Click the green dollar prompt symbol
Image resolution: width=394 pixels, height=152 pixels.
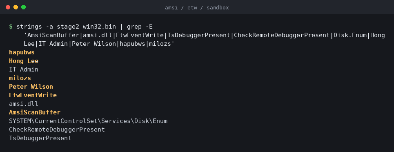11,27
